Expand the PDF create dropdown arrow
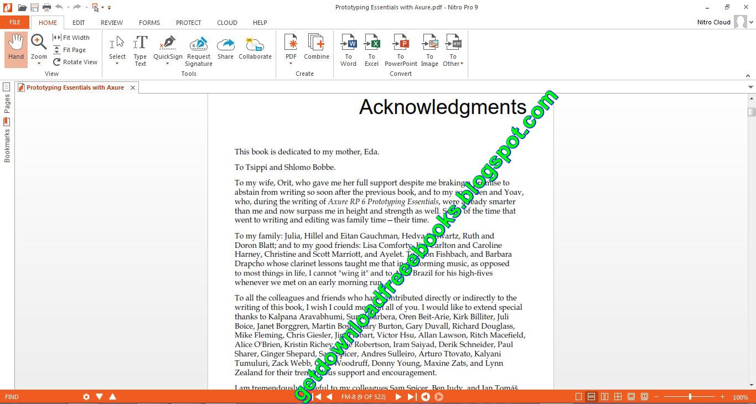Image resolution: width=756 pixels, height=404 pixels. [291, 64]
